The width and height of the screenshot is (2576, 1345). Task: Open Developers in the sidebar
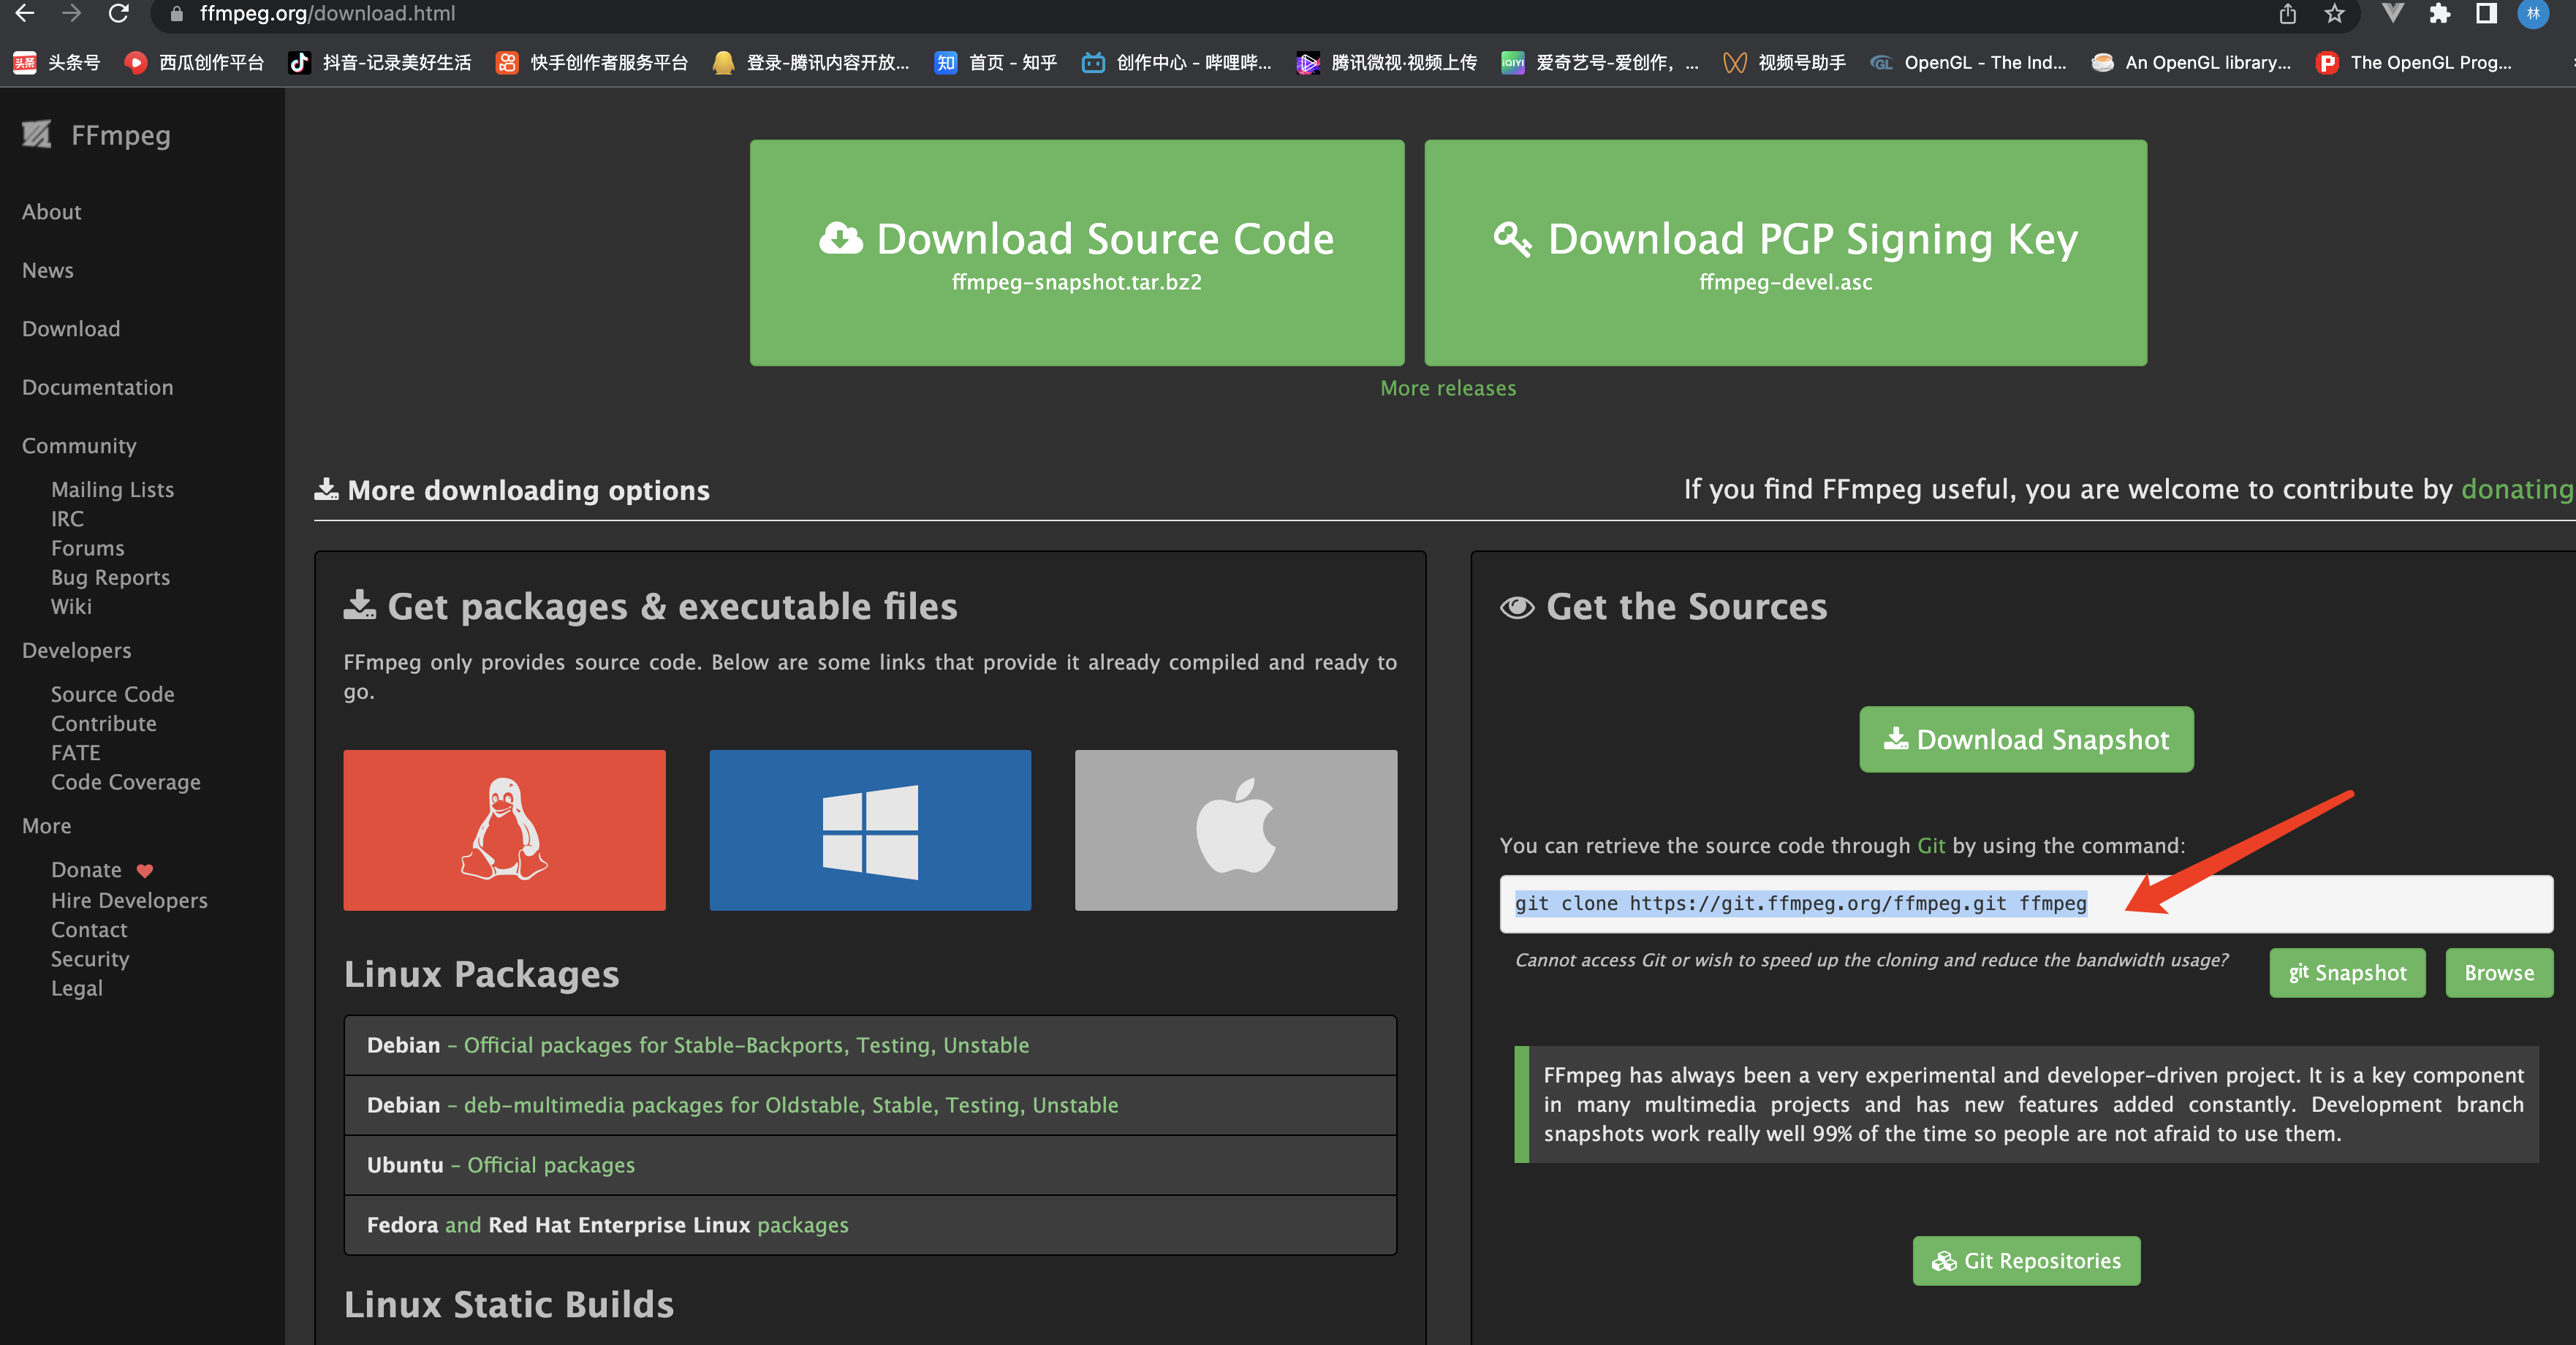coord(77,651)
